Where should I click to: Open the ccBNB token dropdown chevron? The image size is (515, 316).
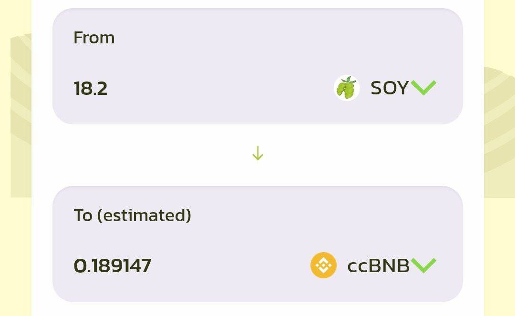[423, 265]
